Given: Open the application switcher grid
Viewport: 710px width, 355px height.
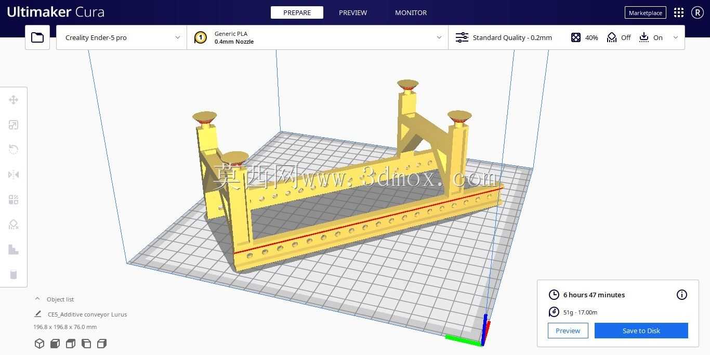Looking at the screenshot, I should [679, 12].
